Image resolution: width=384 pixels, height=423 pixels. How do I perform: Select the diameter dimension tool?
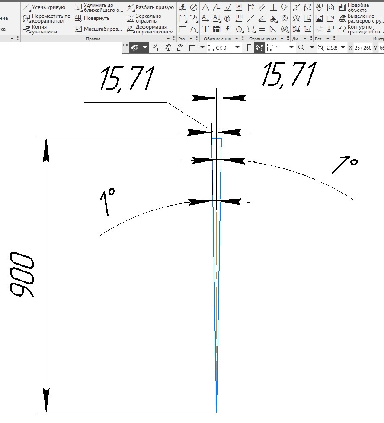(193, 7)
